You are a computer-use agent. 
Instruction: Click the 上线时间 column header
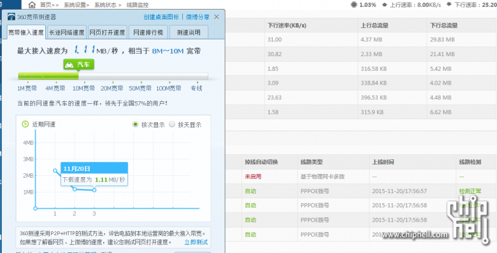point(383,162)
